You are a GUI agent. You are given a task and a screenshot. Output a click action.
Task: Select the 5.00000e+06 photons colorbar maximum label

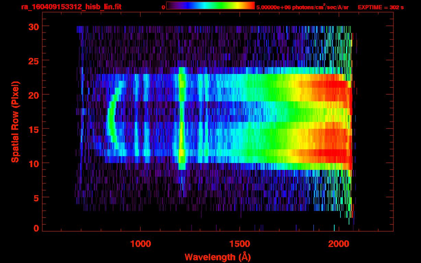(302, 7)
